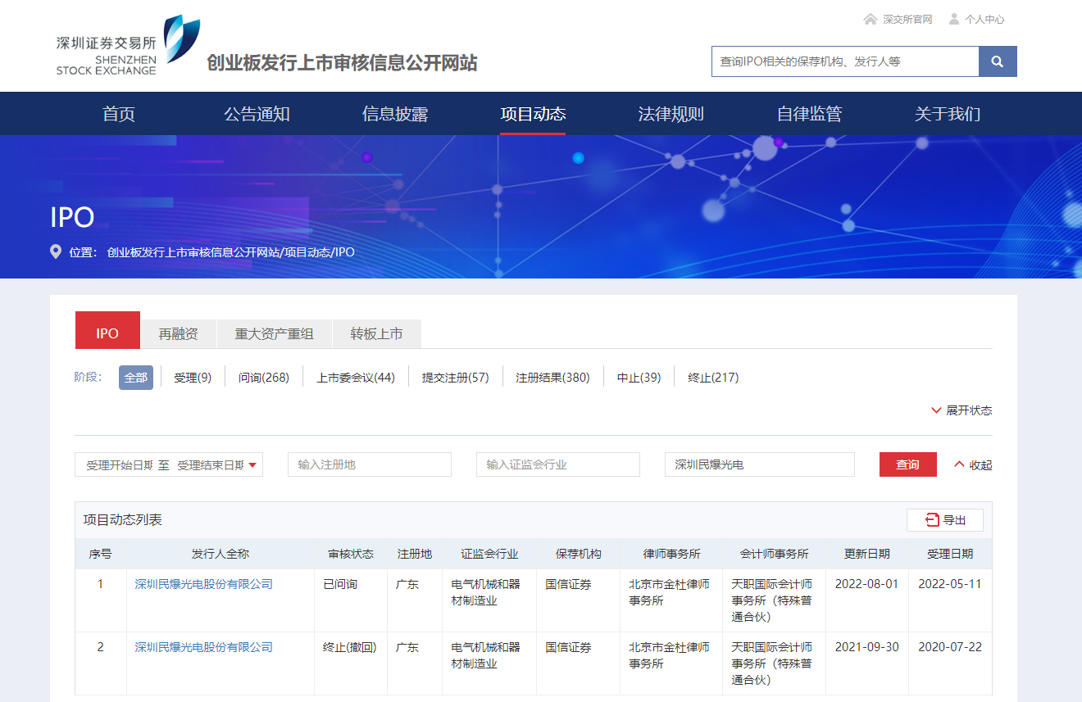Open the 信息披露 menu
Viewport: 1082px width, 702px height.
coord(395,114)
